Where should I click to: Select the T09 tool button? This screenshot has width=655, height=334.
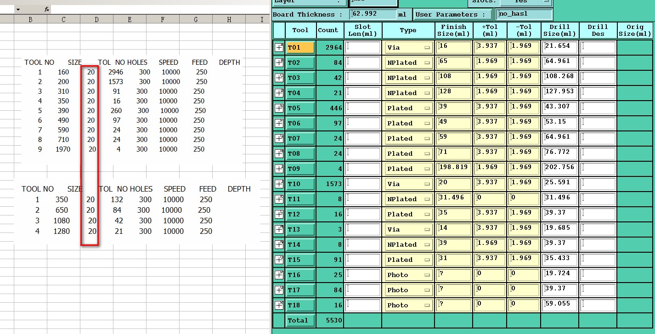click(300, 169)
